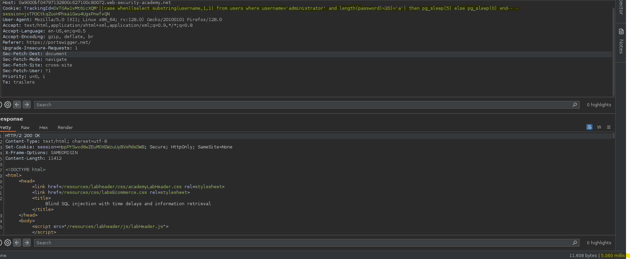Click the session cookie value in request
Image resolution: width=630 pixels, height=259 pixels.
point(67,14)
